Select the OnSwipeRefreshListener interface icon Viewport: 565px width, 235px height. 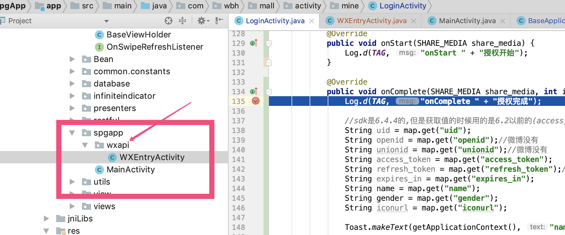tap(99, 47)
